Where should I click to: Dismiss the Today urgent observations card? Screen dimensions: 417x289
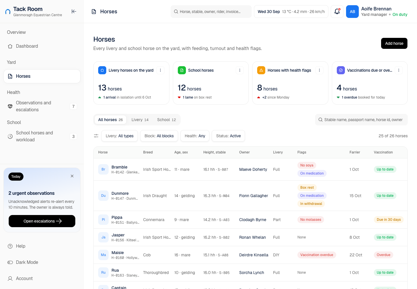[x=72, y=176]
